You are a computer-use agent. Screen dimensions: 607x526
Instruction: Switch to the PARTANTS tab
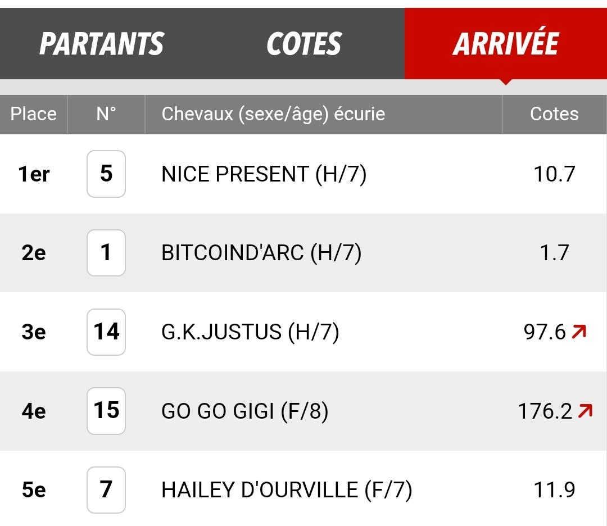101,44
